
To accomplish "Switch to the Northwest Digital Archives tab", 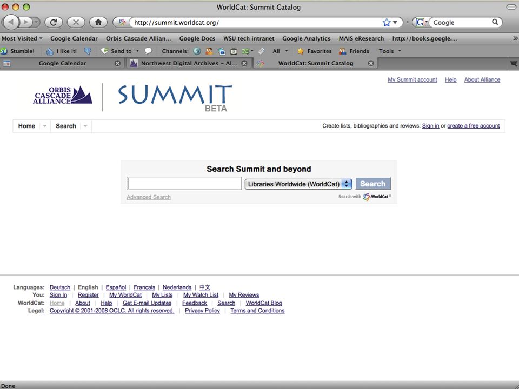I will click(188, 63).
